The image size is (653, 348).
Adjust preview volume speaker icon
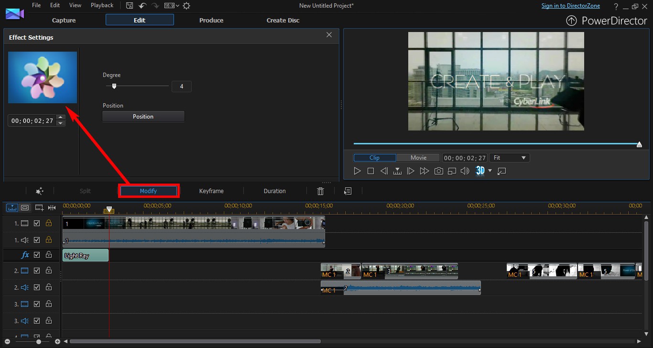[x=465, y=171]
